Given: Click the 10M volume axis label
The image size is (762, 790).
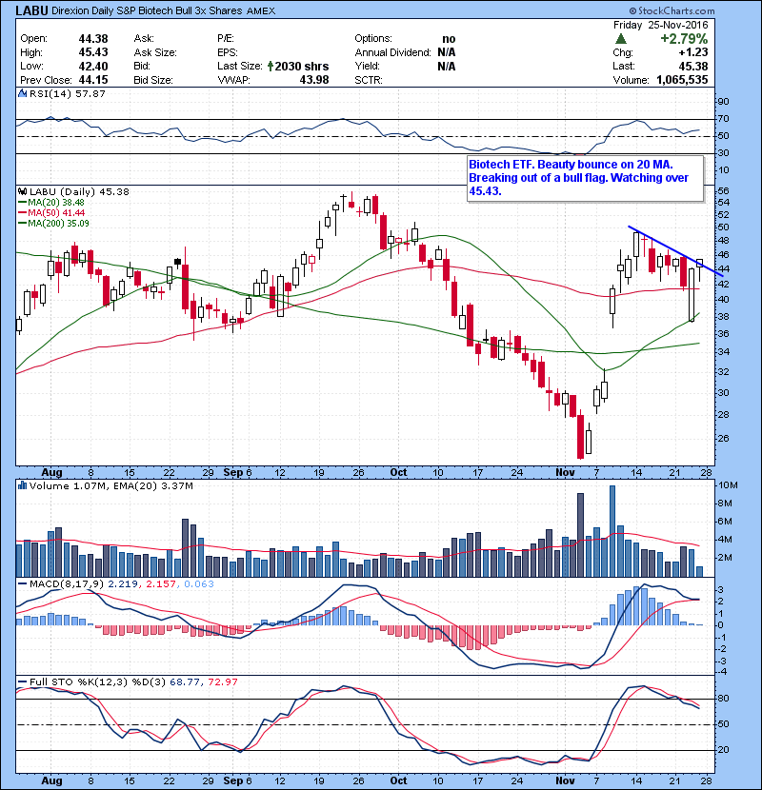Looking at the screenshot, I should tap(728, 485).
